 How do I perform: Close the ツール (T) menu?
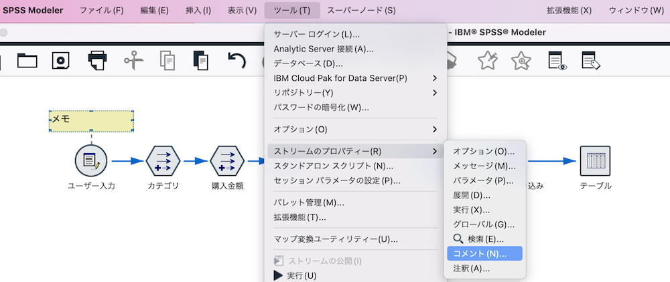(x=292, y=11)
